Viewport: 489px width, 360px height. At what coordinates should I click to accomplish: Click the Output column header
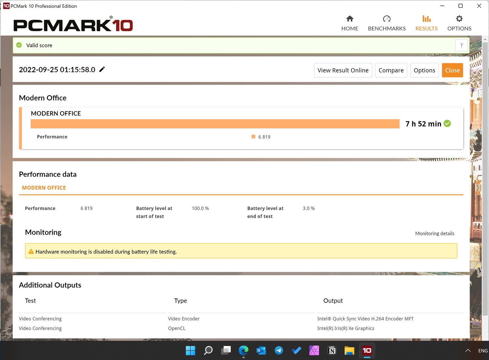333,301
